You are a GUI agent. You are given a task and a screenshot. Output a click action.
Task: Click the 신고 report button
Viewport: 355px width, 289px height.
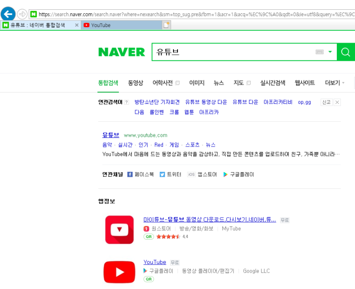coord(326,103)
